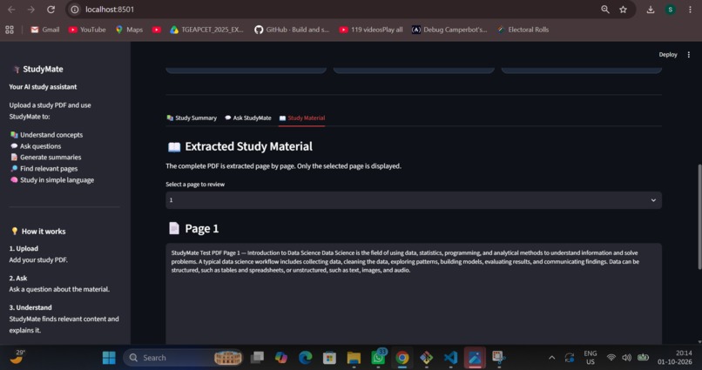This screenshot has width=702, height=370.
Task: Select the Study Material tab
Action: [x=302, y=118]
